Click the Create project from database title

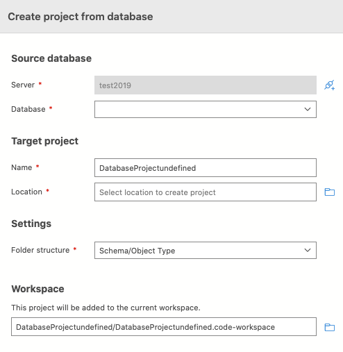[x=81, y=17]
